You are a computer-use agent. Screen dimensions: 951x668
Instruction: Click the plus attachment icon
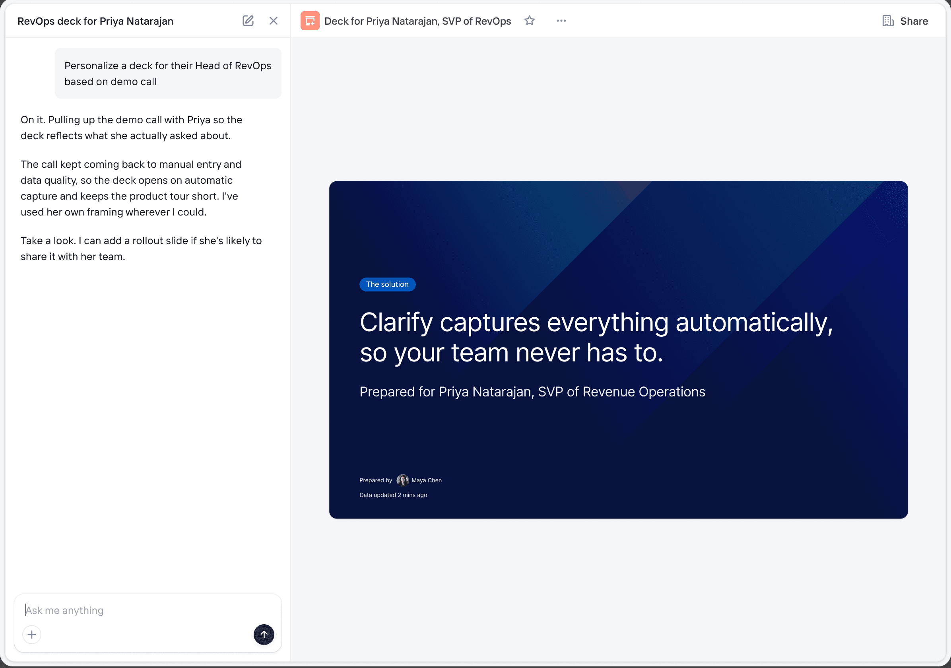(x=32, y=635)
